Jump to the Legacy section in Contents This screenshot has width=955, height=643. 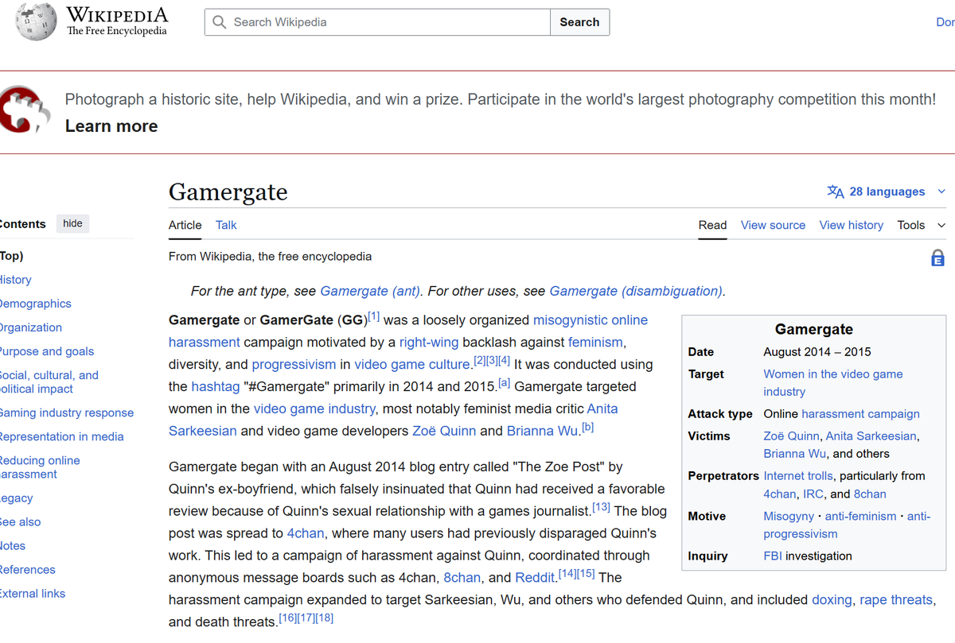(x=16, y=498)
